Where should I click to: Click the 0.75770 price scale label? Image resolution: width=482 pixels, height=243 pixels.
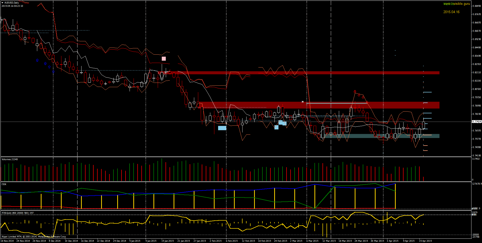[x=477, y=139]
